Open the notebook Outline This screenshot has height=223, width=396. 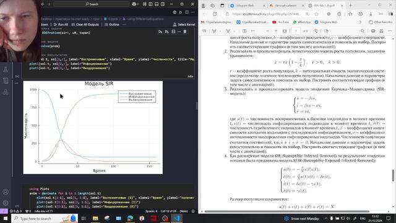[111, 25]
